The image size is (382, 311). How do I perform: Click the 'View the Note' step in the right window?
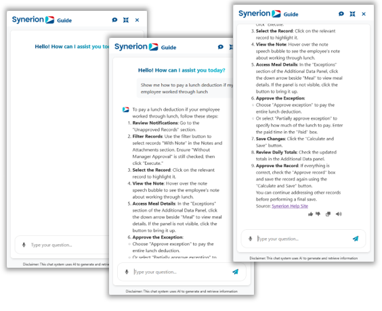(x=295, y=51)
